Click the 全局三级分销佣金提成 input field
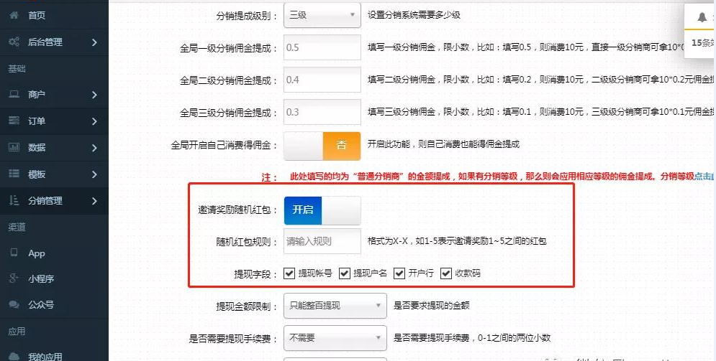Image resolution: width=716 pixels, height=361 pixels. tap(322, 112)
